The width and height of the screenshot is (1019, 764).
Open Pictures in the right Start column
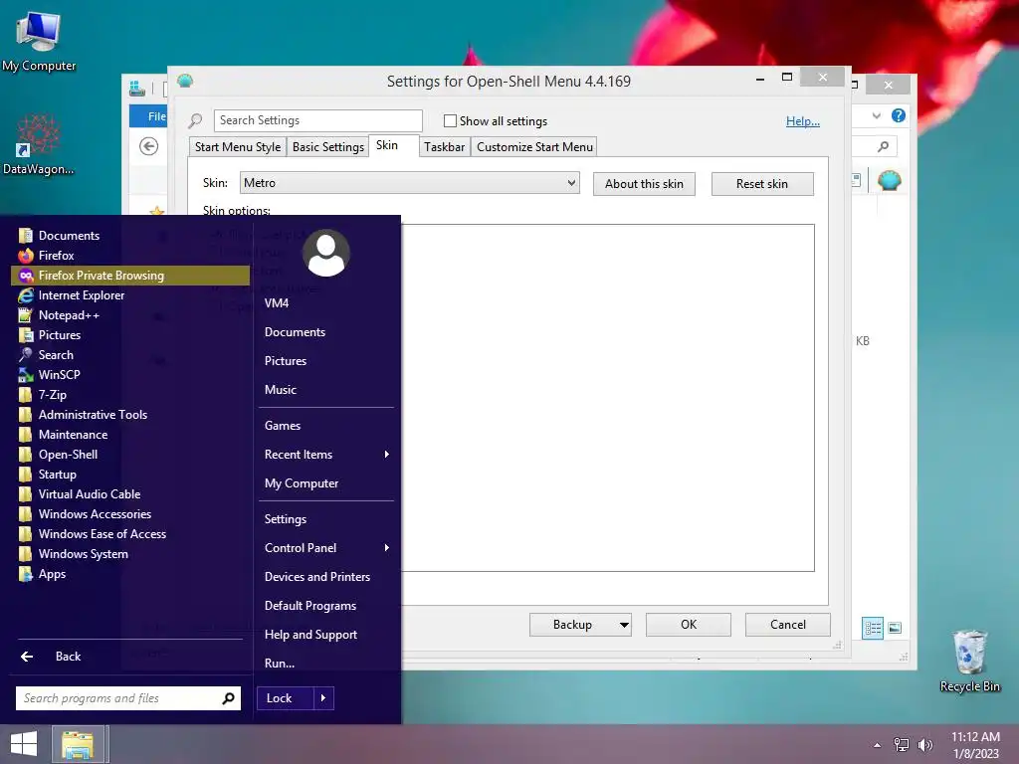[326, 360]
